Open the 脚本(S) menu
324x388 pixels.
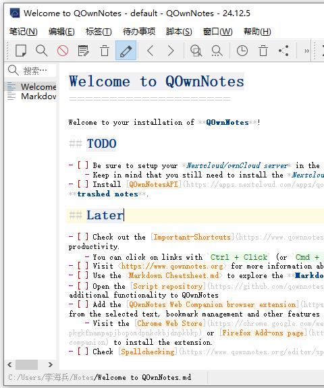click(x=179, y=32)
